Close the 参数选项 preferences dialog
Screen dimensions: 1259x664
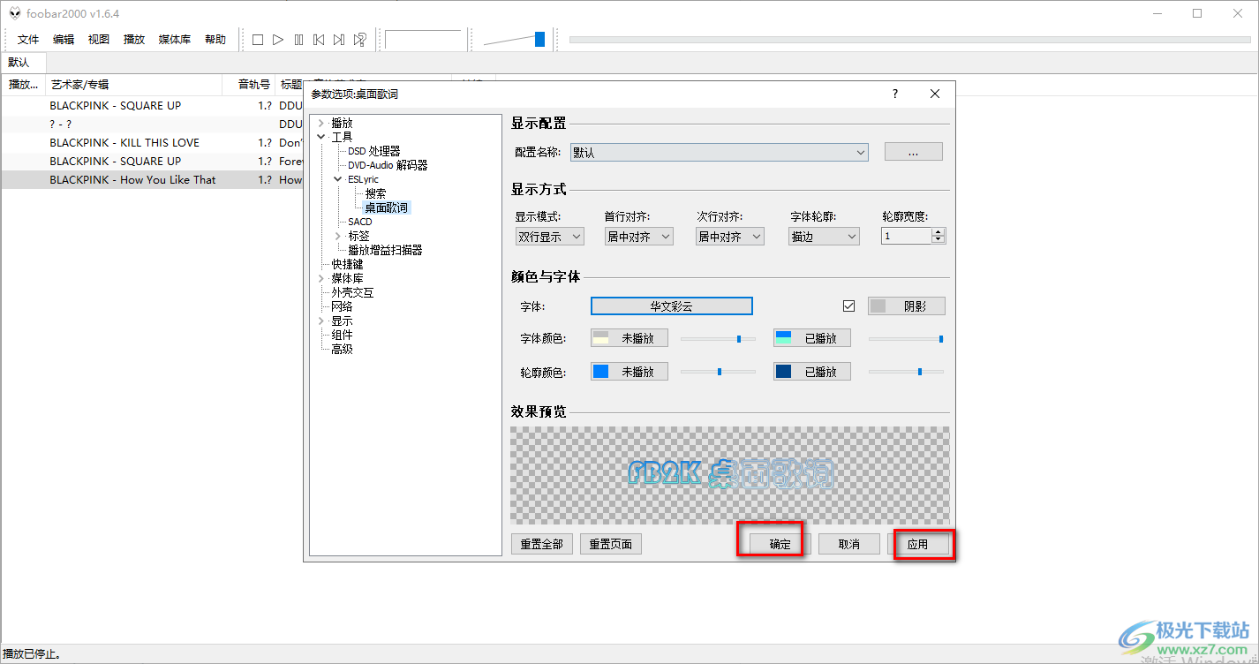pyautogui.click(x=935, y=94)
